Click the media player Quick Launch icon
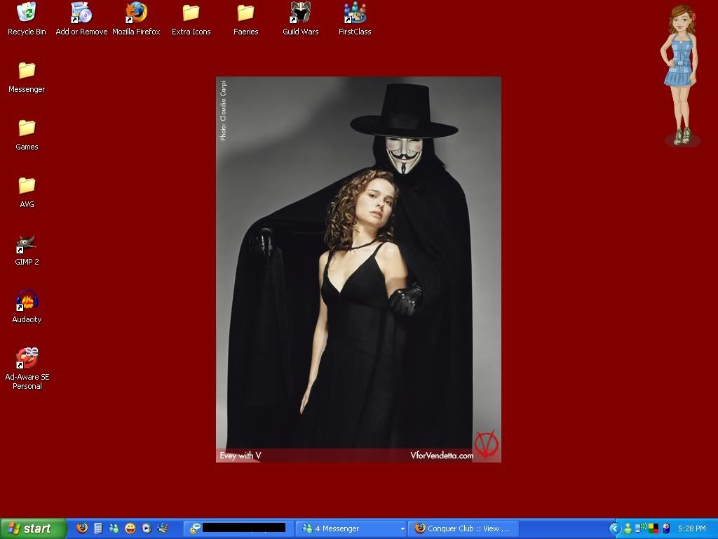This screenshot has height=539, width=718. (147, 528)
